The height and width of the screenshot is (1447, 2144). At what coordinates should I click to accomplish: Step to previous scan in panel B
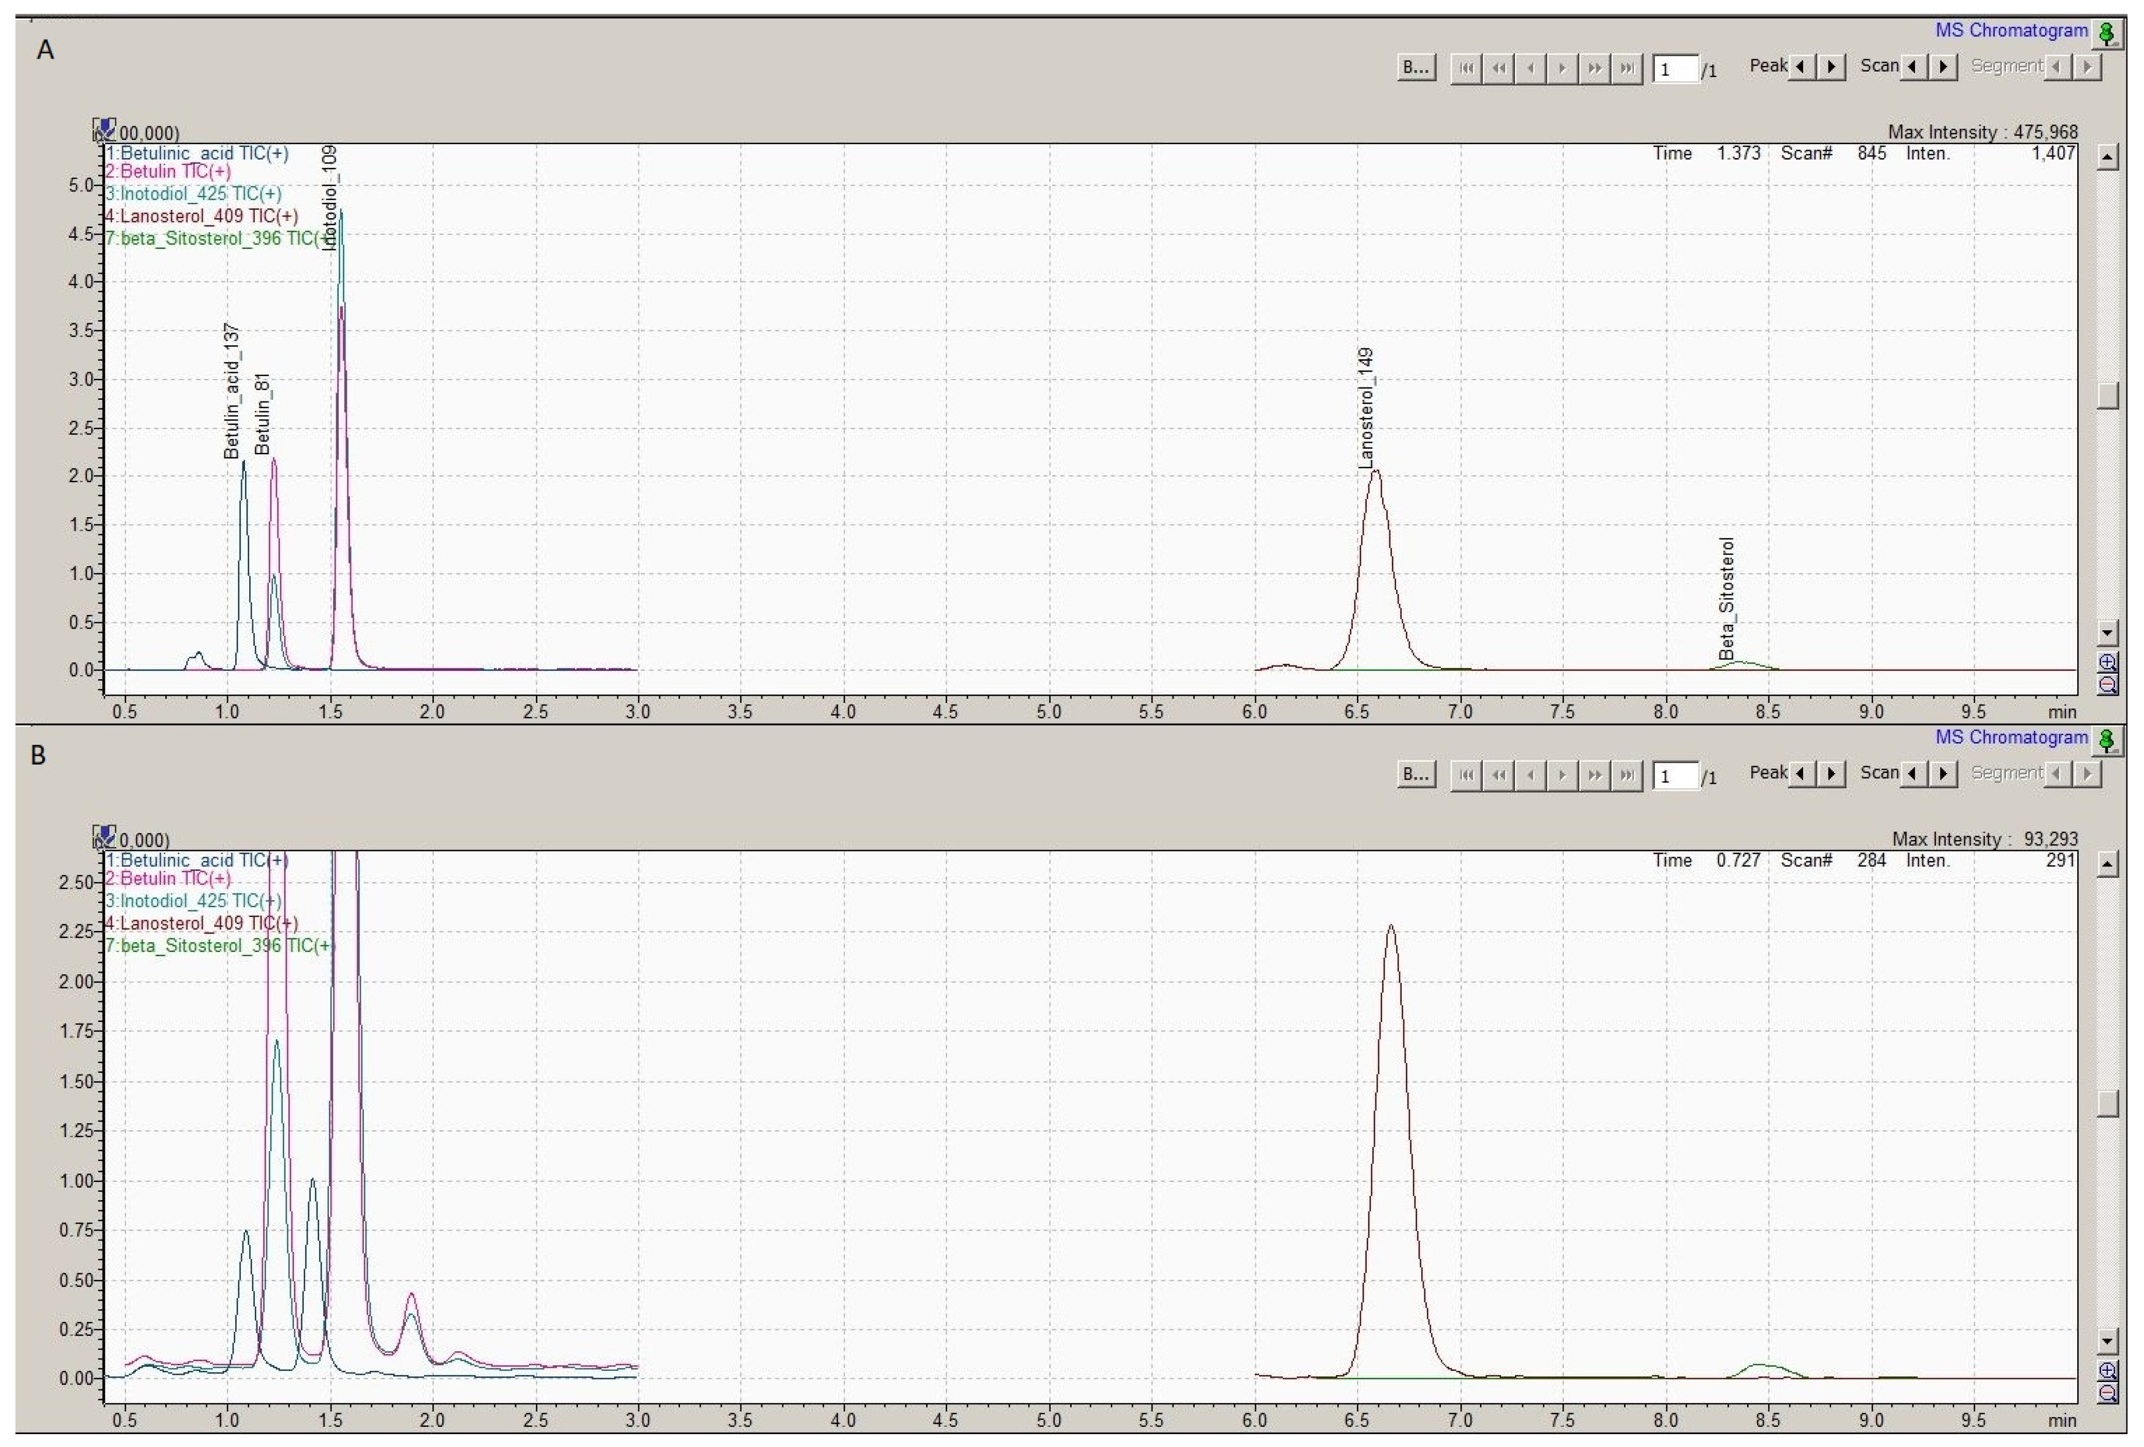[1913, 774]
